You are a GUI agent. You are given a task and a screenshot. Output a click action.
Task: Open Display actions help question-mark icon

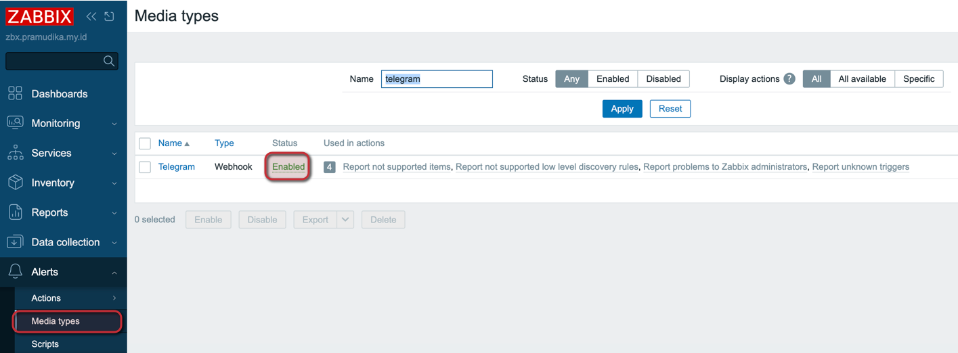[x=789, y=78]
